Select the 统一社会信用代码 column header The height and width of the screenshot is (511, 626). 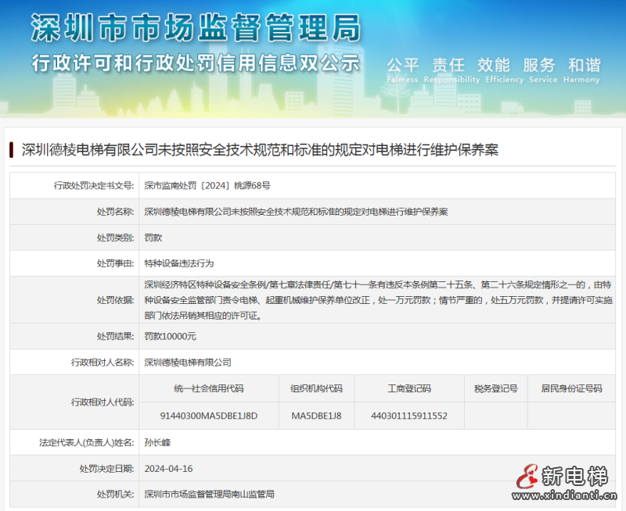(207, 388)
